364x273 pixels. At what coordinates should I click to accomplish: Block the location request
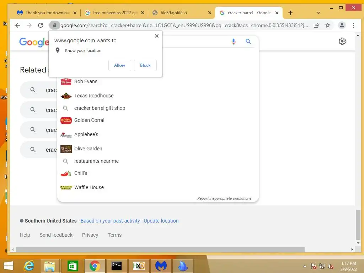click(x=145, y=65)
